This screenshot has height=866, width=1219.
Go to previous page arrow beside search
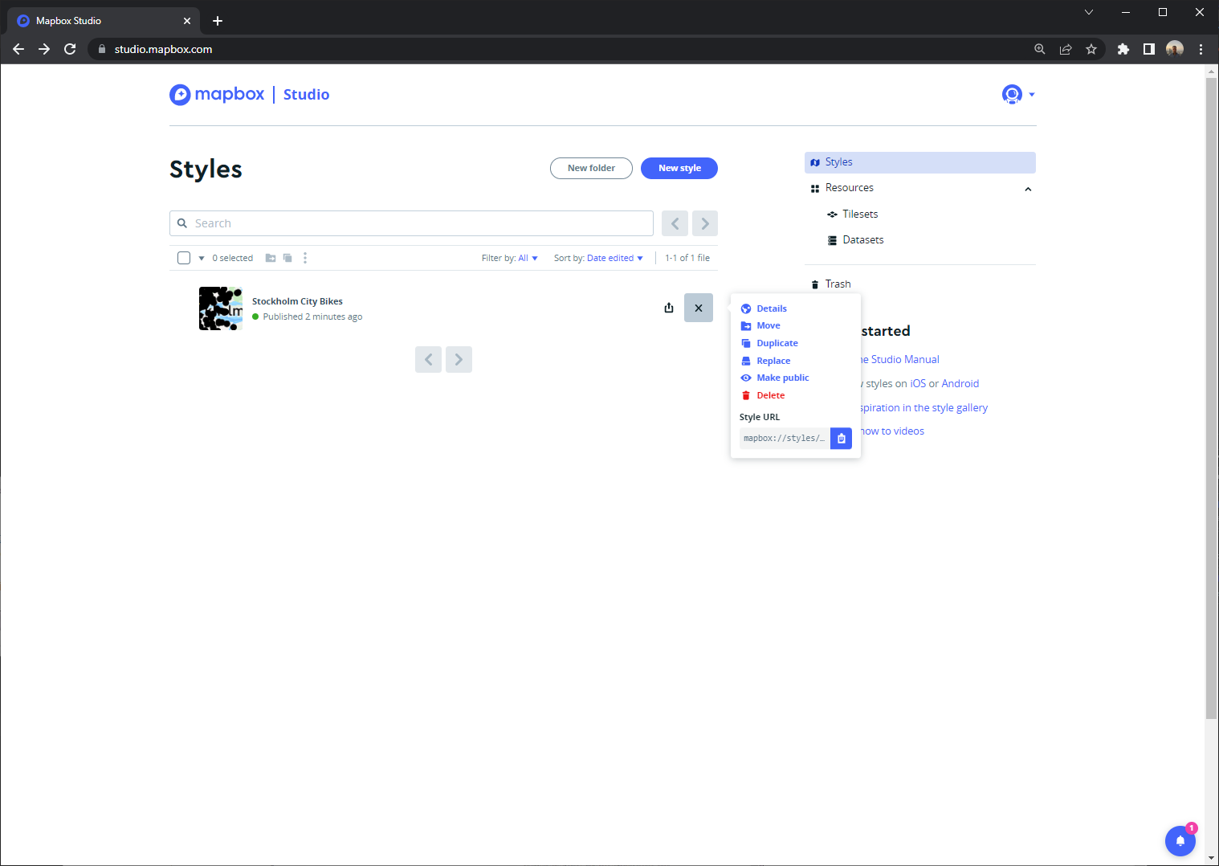(x=675, y=223)
